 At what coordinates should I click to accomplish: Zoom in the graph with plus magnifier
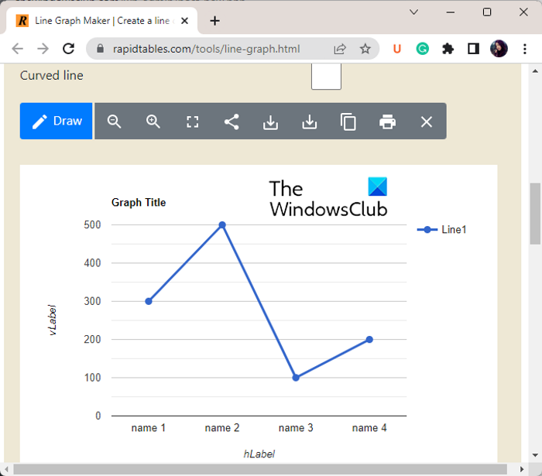click(153, 122)
